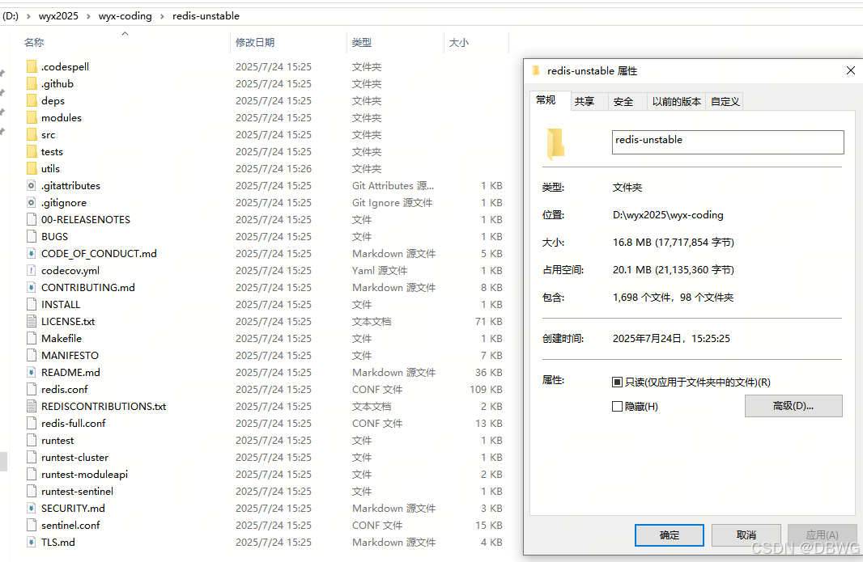The image size is (863, 562).
Task: Sort files by 修改日期 column header
Action: pyautogui.click(x=255, y=42)
